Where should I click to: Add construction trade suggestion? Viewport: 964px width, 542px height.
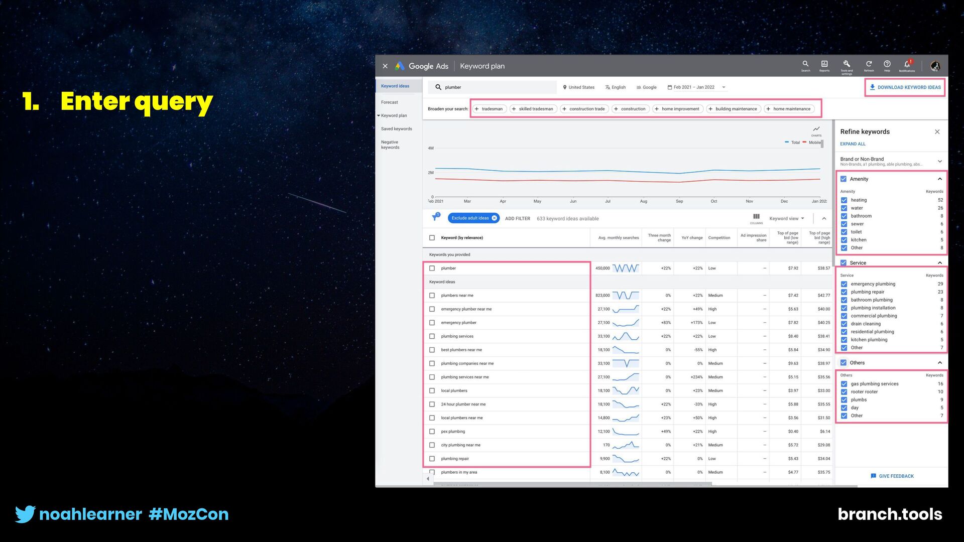583,109
